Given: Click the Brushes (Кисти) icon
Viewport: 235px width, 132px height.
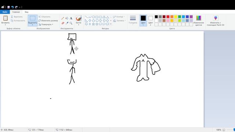Looking at the screenshot, I should coord(79,18).
